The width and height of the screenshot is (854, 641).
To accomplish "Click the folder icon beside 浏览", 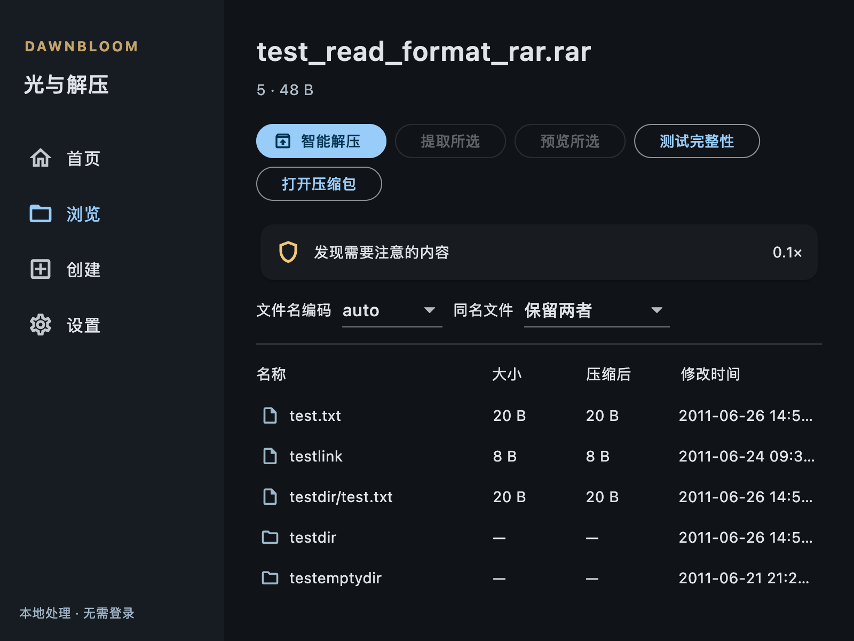I will (x=41, y=214).
